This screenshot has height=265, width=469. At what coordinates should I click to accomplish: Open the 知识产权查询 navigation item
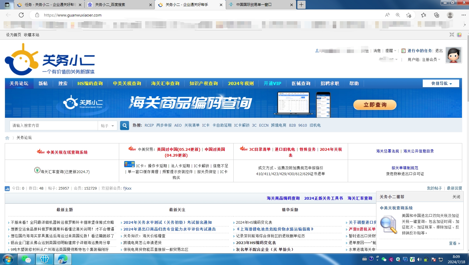click(204, 83)
